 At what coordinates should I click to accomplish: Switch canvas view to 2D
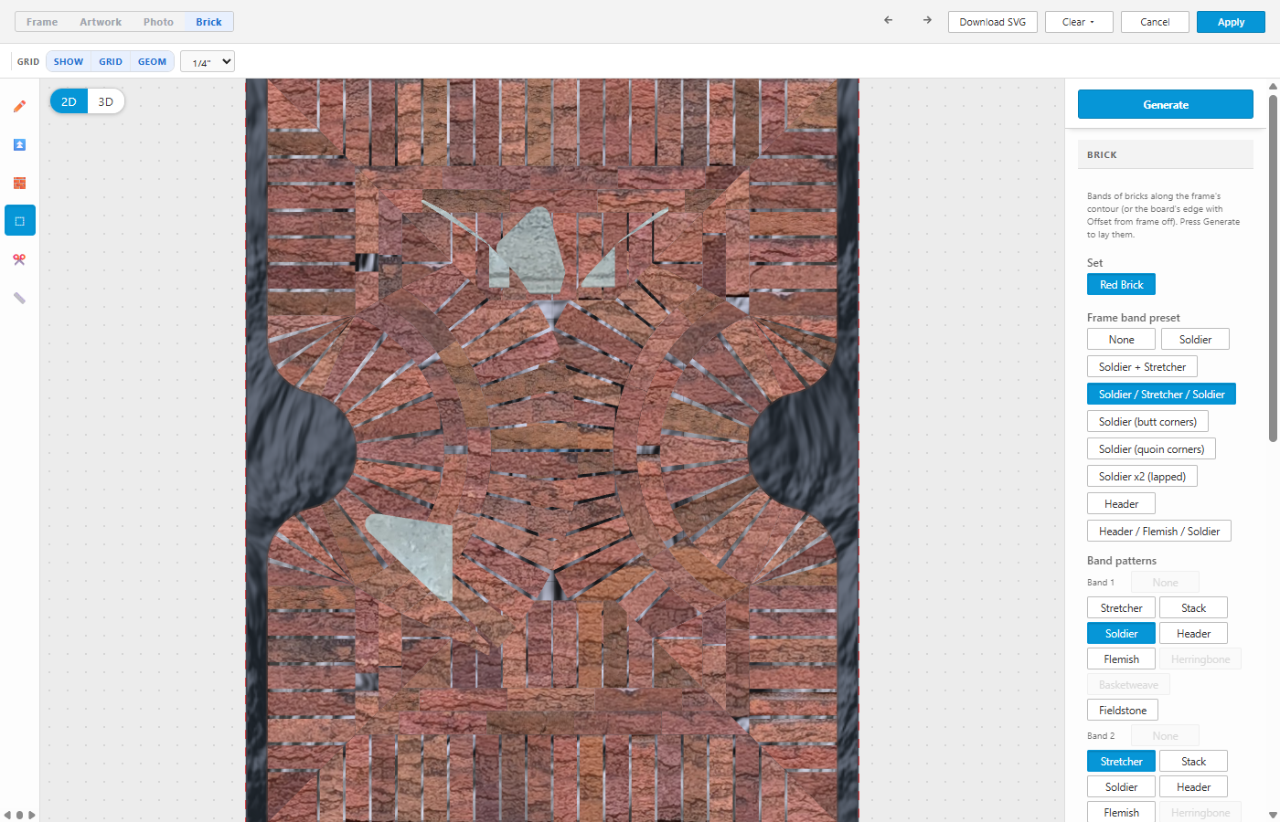[x=69, y=101]
